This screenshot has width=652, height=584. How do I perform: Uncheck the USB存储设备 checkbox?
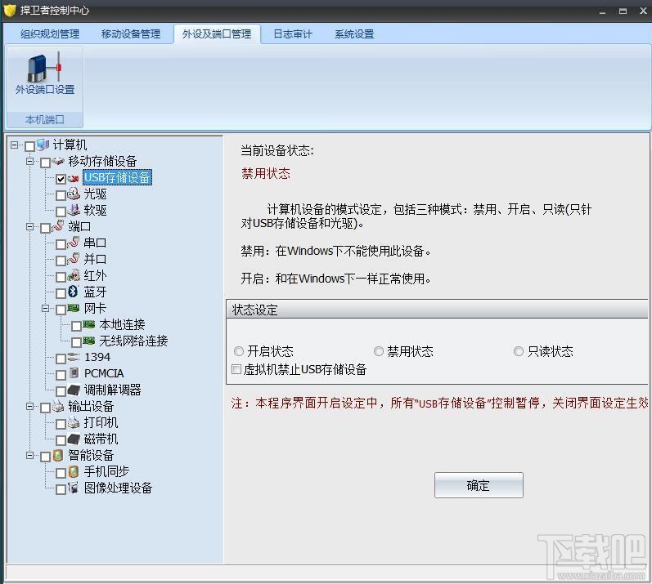[61, 179]
